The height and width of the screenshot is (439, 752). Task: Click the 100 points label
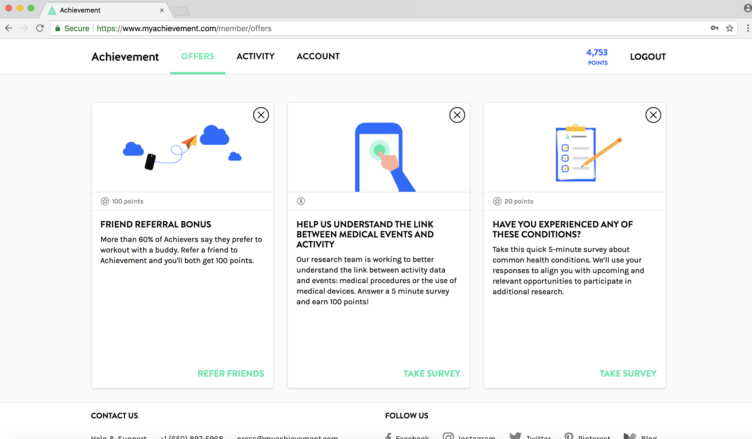127,202
